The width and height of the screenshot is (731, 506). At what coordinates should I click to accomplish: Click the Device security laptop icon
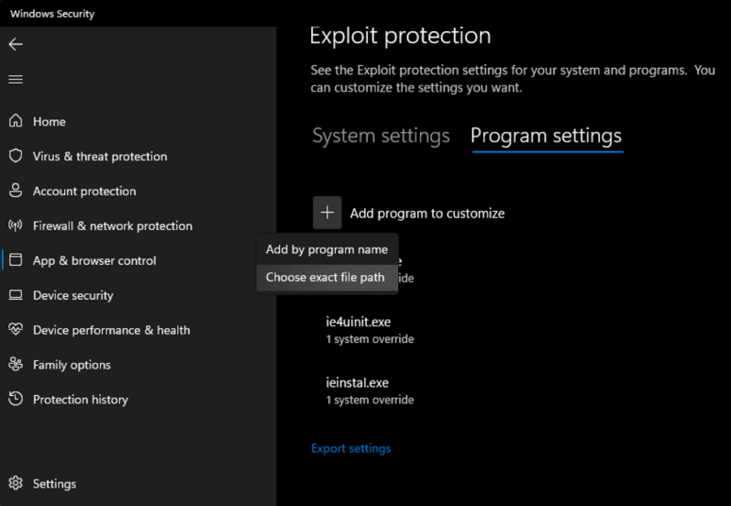coord(16,295)
